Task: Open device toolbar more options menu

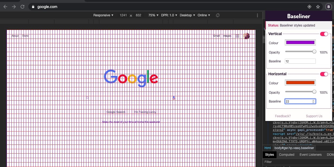Action: [x=257, y=15]
